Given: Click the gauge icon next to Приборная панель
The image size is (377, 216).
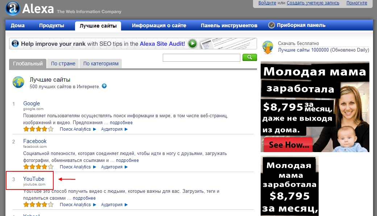Looking at the screenshot, I should pos(272,25).
